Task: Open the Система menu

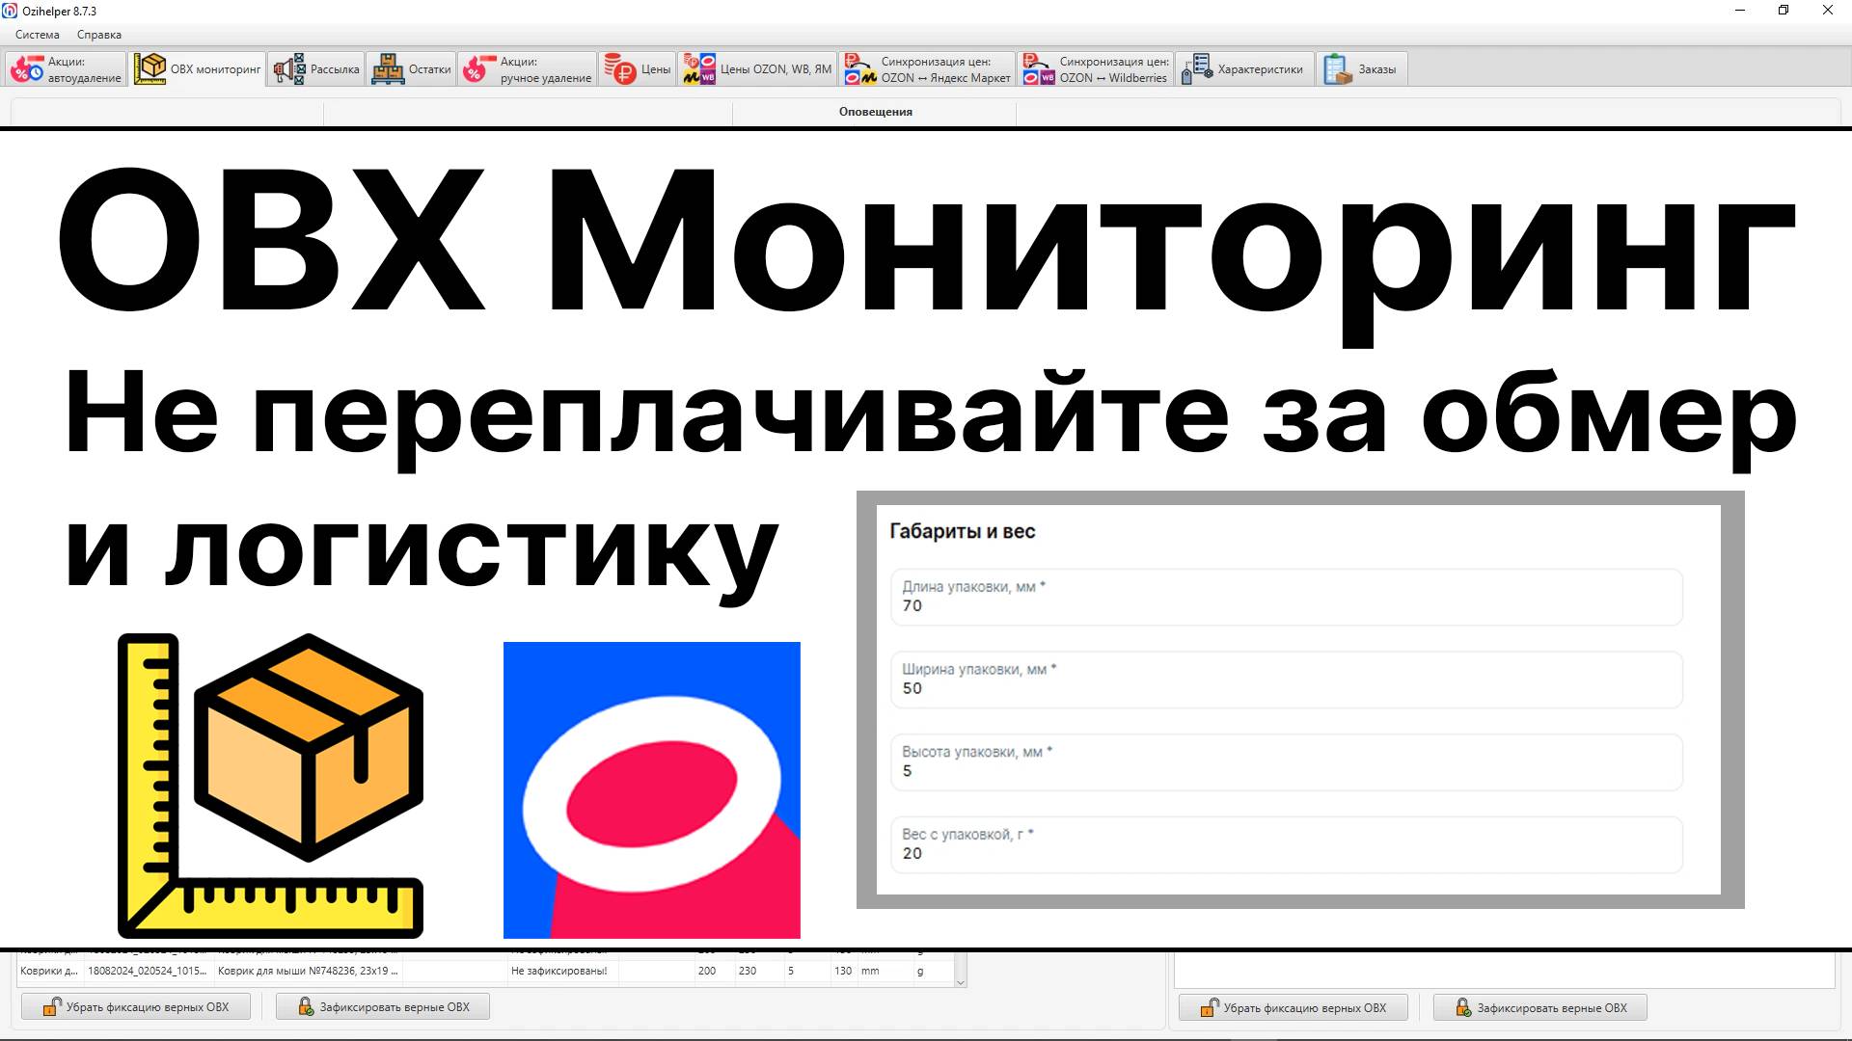Action: (37, 35)
